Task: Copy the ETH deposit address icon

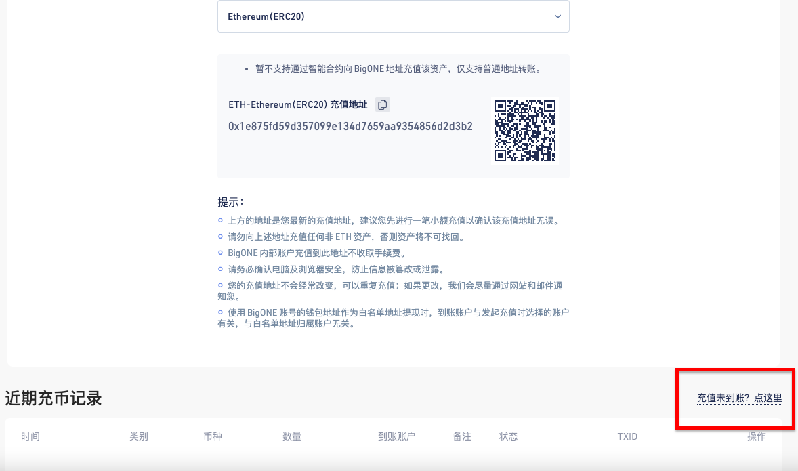Action: 382,104
